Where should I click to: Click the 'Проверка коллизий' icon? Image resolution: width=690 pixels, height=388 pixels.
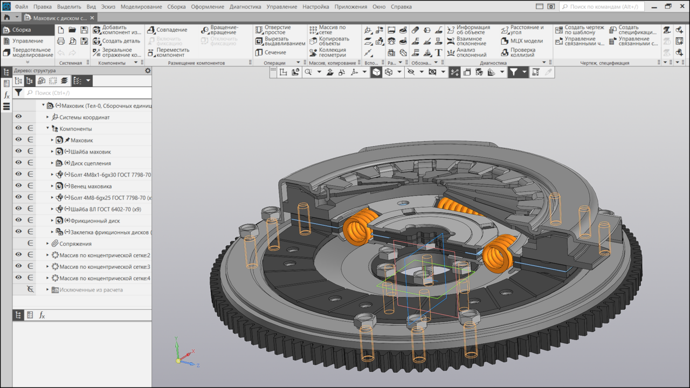point(505,52)
